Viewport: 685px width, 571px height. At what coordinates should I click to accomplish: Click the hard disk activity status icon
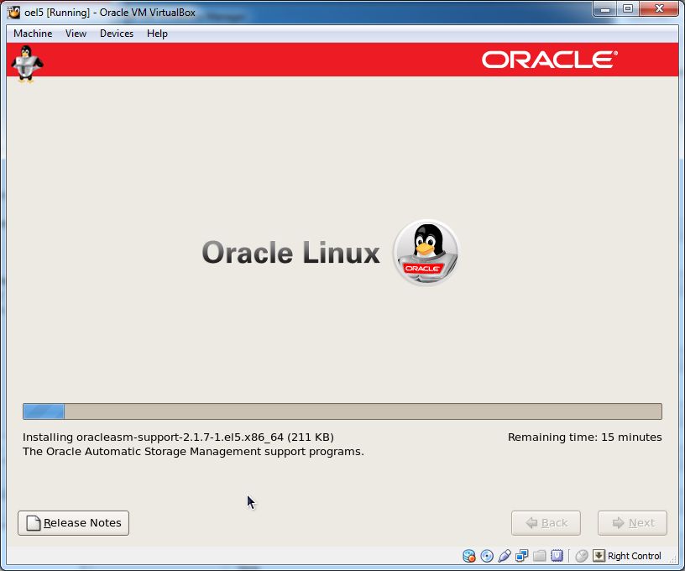(x=468, y=556)
